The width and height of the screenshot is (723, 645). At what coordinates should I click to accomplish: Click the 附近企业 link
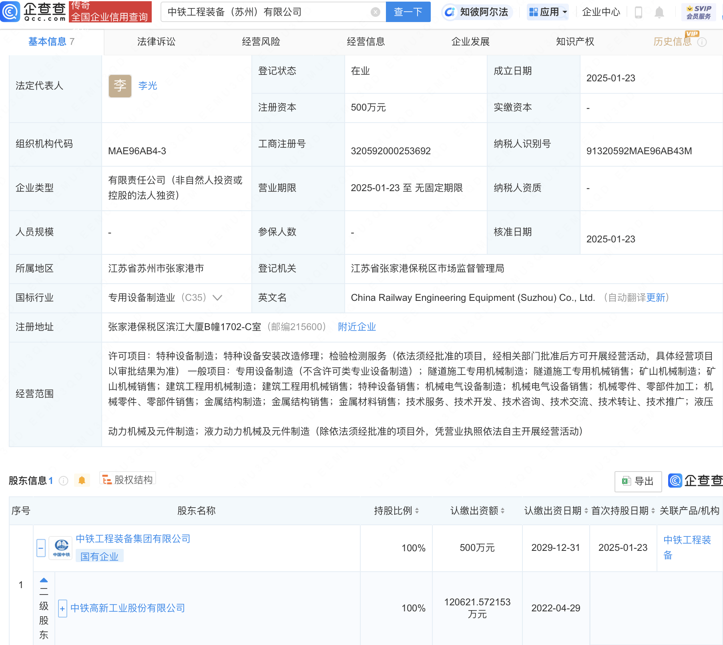(357, 327)
